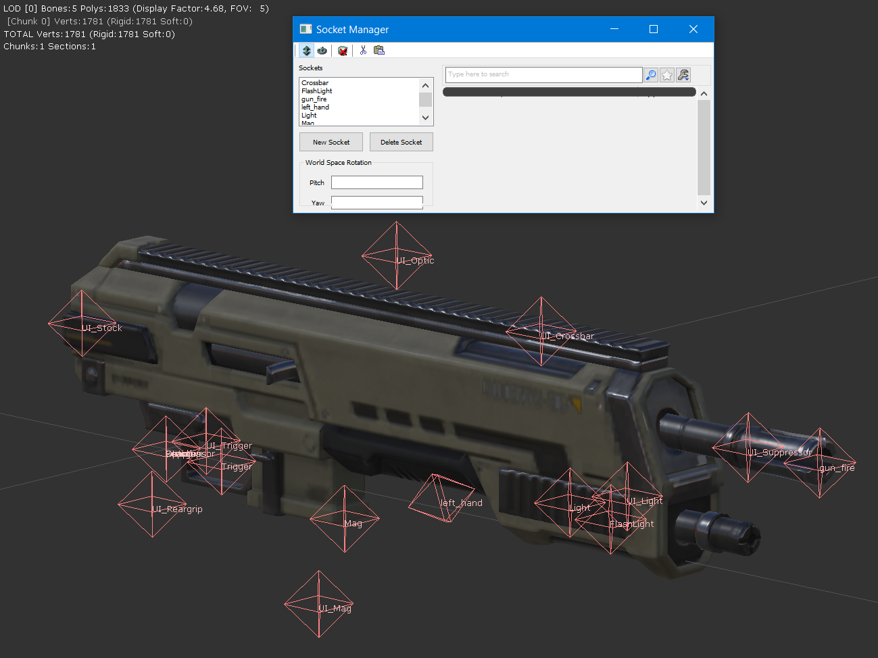
Task: Choose gun_fire from the Sockets list
Action: coord(314,99)
